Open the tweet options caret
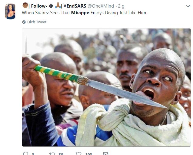 tap(188, 6)
